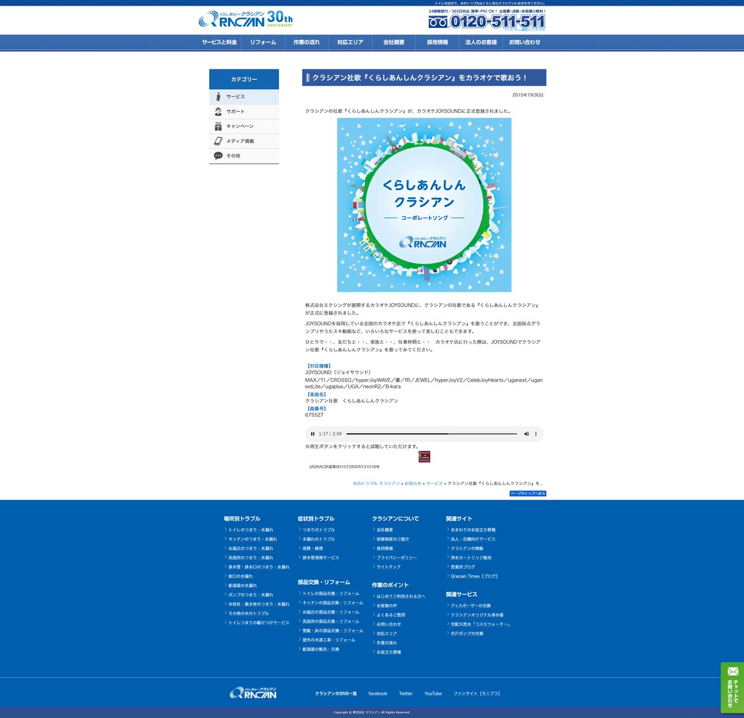Open footer link プライバシーポリシー

397,558
